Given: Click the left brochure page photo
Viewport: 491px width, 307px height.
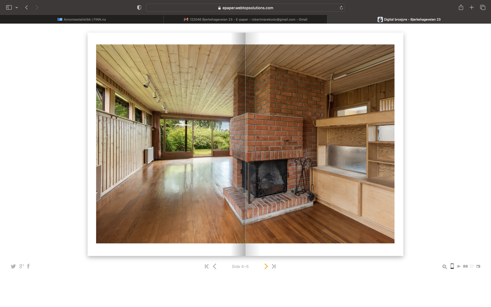Looking at the screenshot, I should click(171, 144).
